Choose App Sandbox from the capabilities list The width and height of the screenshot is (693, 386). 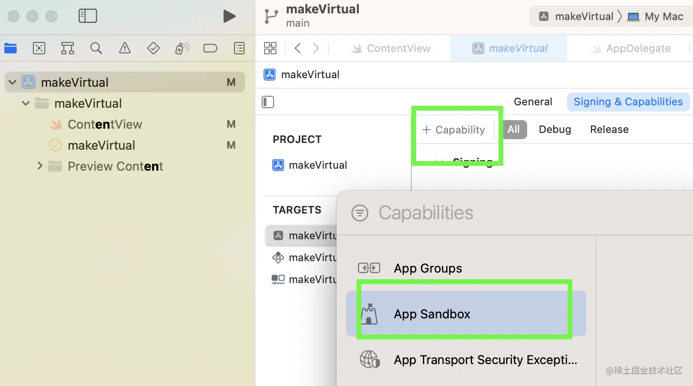click(432, 314)
